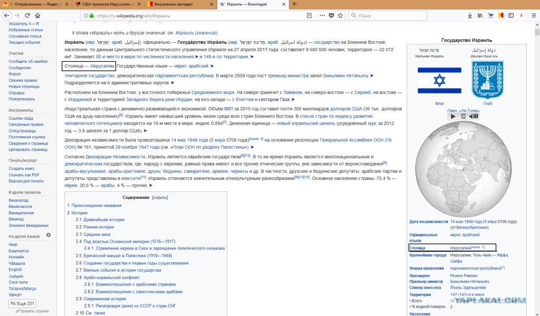
Task: Open Израиль (значения) disambiguation link
Action: point(196,33)
